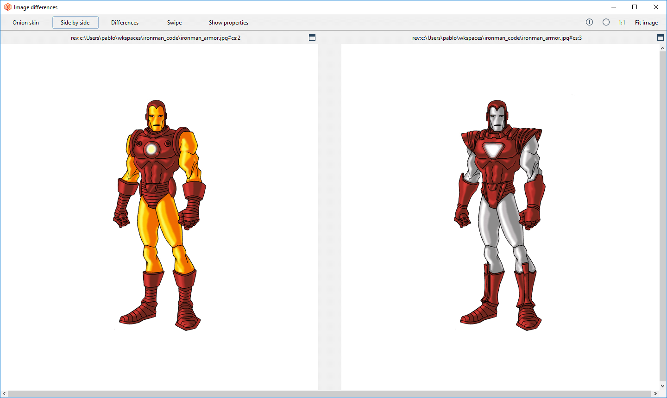Click the vertical scrollbar up arrow
This screenshot has height=398, width=667.
pyautogui.click(x=663, y=48)
